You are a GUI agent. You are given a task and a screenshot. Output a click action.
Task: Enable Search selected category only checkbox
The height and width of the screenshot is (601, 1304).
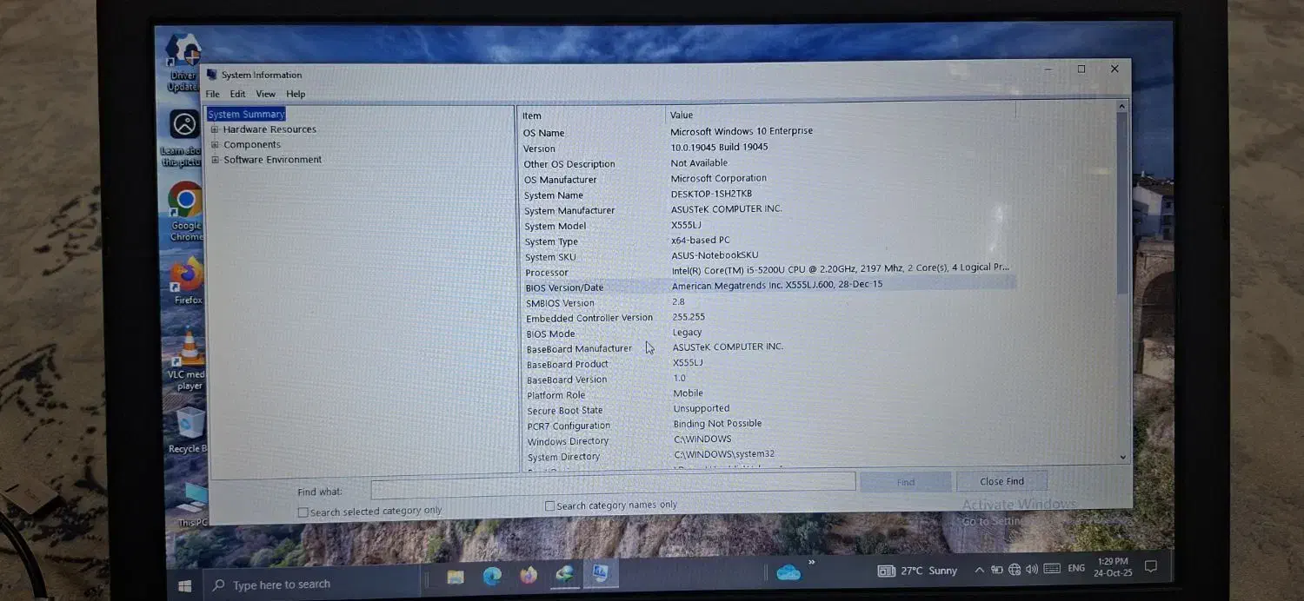coord(303,512)
